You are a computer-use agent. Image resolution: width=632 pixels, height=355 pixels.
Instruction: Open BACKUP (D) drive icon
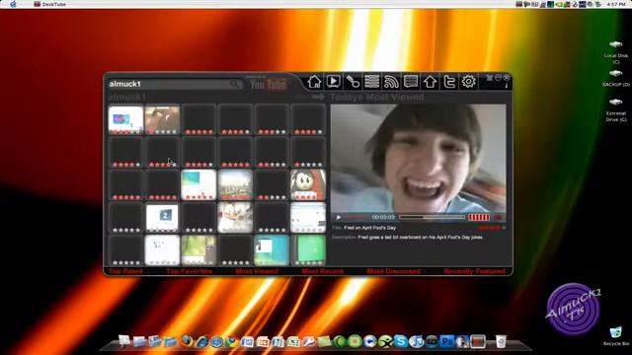[x=616, y=78]
